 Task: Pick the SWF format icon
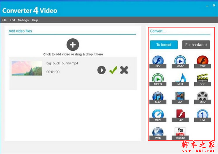click(x=203, y=62)
